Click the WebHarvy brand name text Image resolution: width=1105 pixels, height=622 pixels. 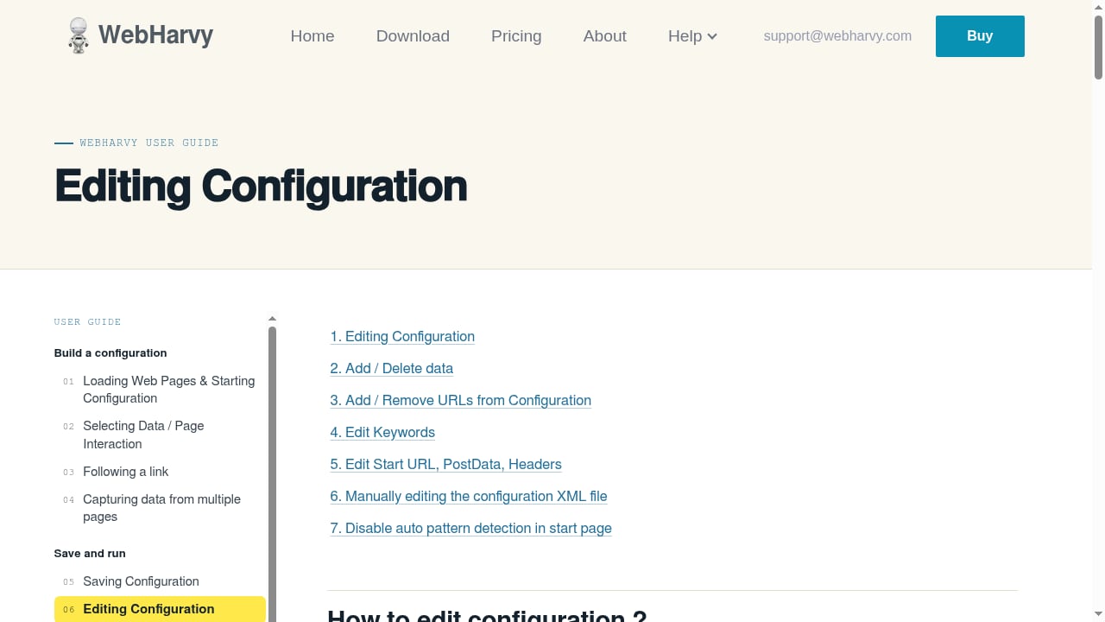[155, 35]
